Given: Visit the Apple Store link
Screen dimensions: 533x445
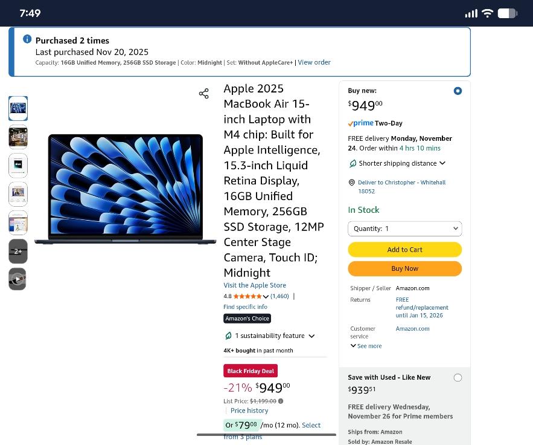Looking at the screenshot, I should 255,285.
